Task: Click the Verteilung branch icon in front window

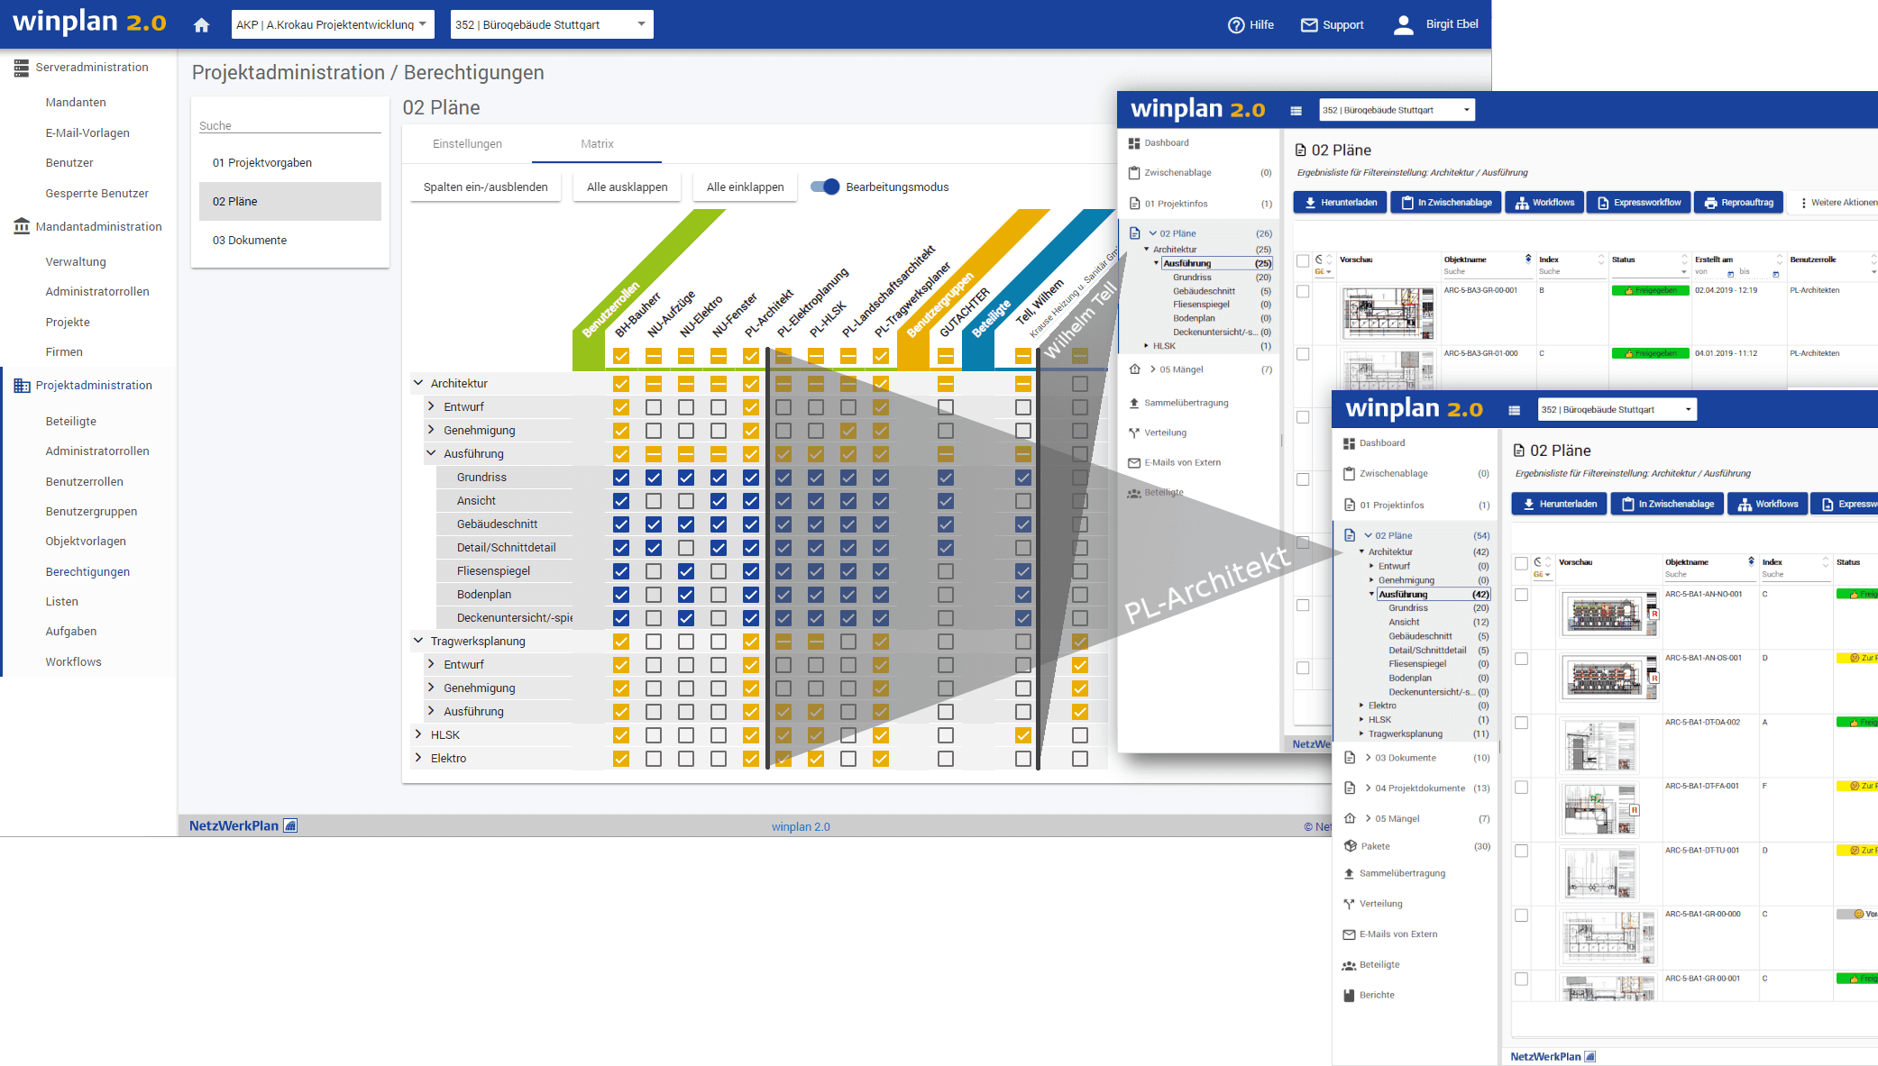Action: (1349, 904)
